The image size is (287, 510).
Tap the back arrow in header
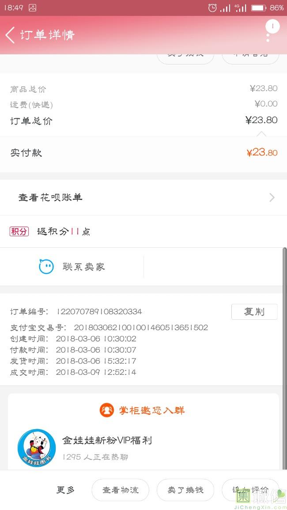[11, 35]
